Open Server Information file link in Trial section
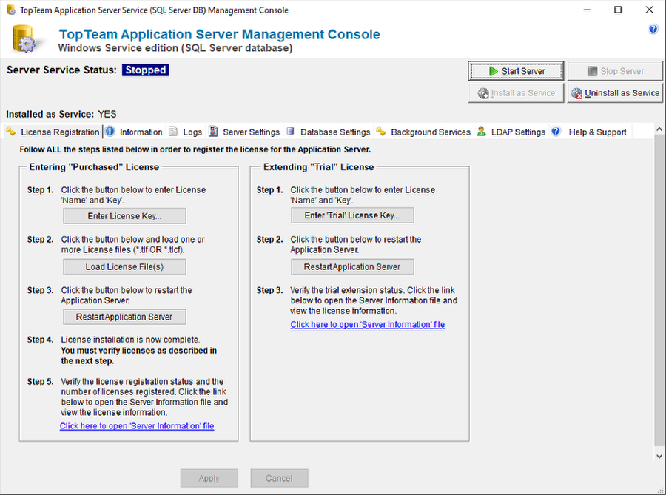The width and height of the screenshot is (666, 495). pos(367,324)
